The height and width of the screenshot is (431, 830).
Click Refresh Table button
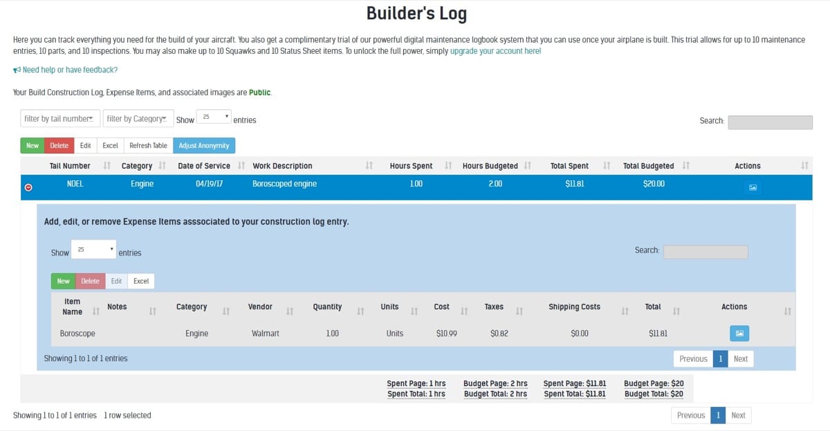point(148,146)
